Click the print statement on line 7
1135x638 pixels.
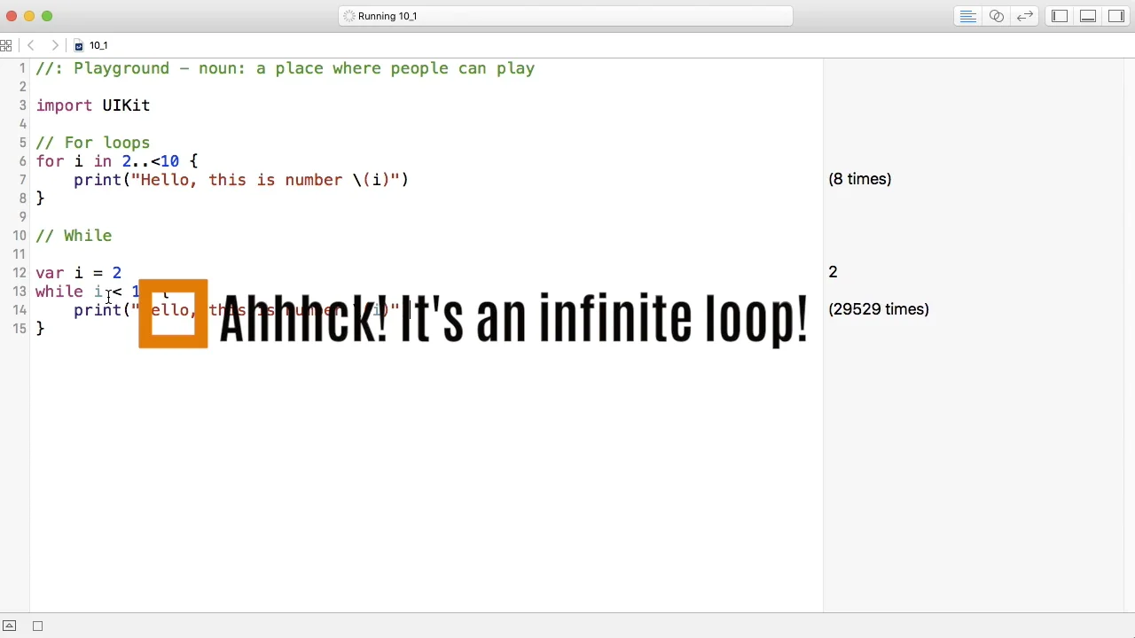(241, 180)
